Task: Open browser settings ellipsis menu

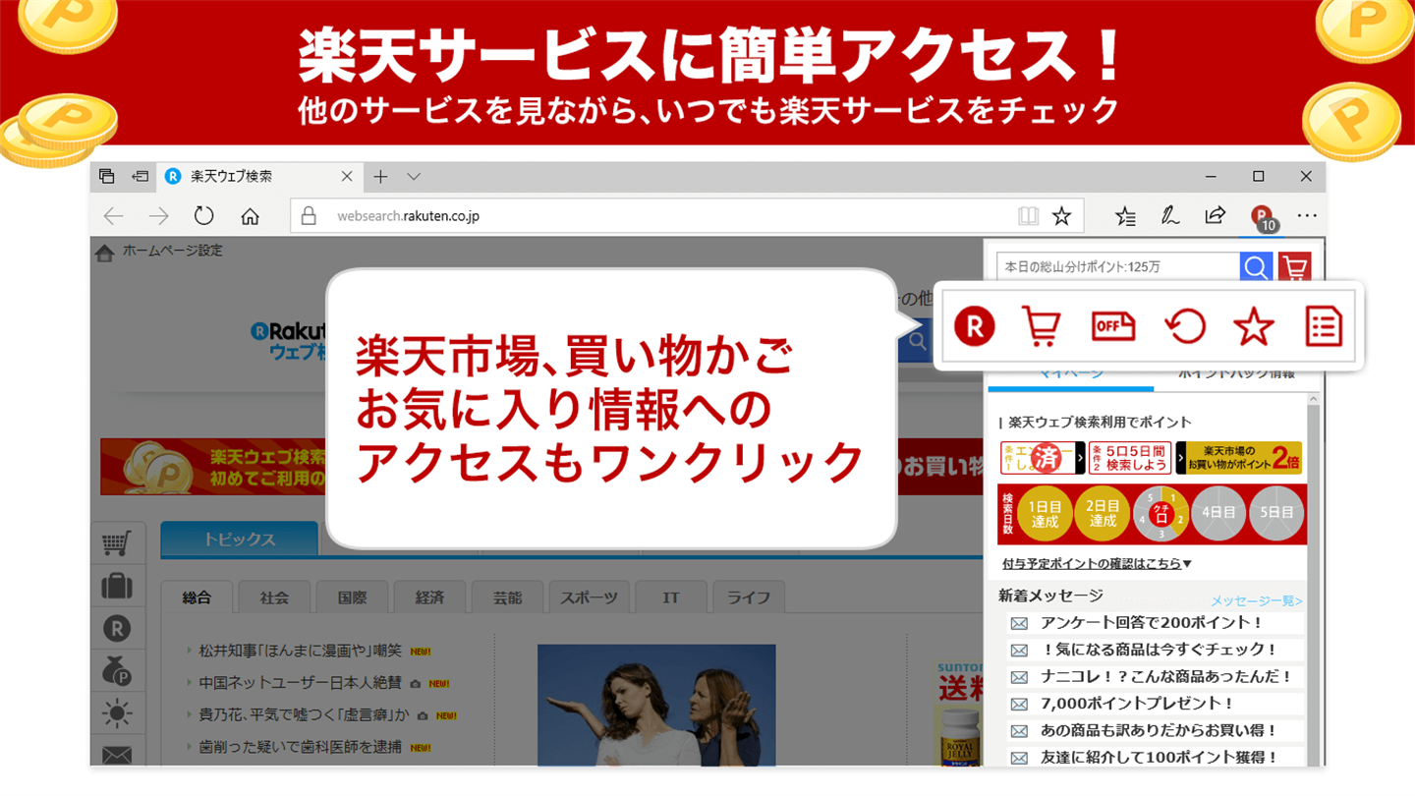Action: pos(1307,216)
